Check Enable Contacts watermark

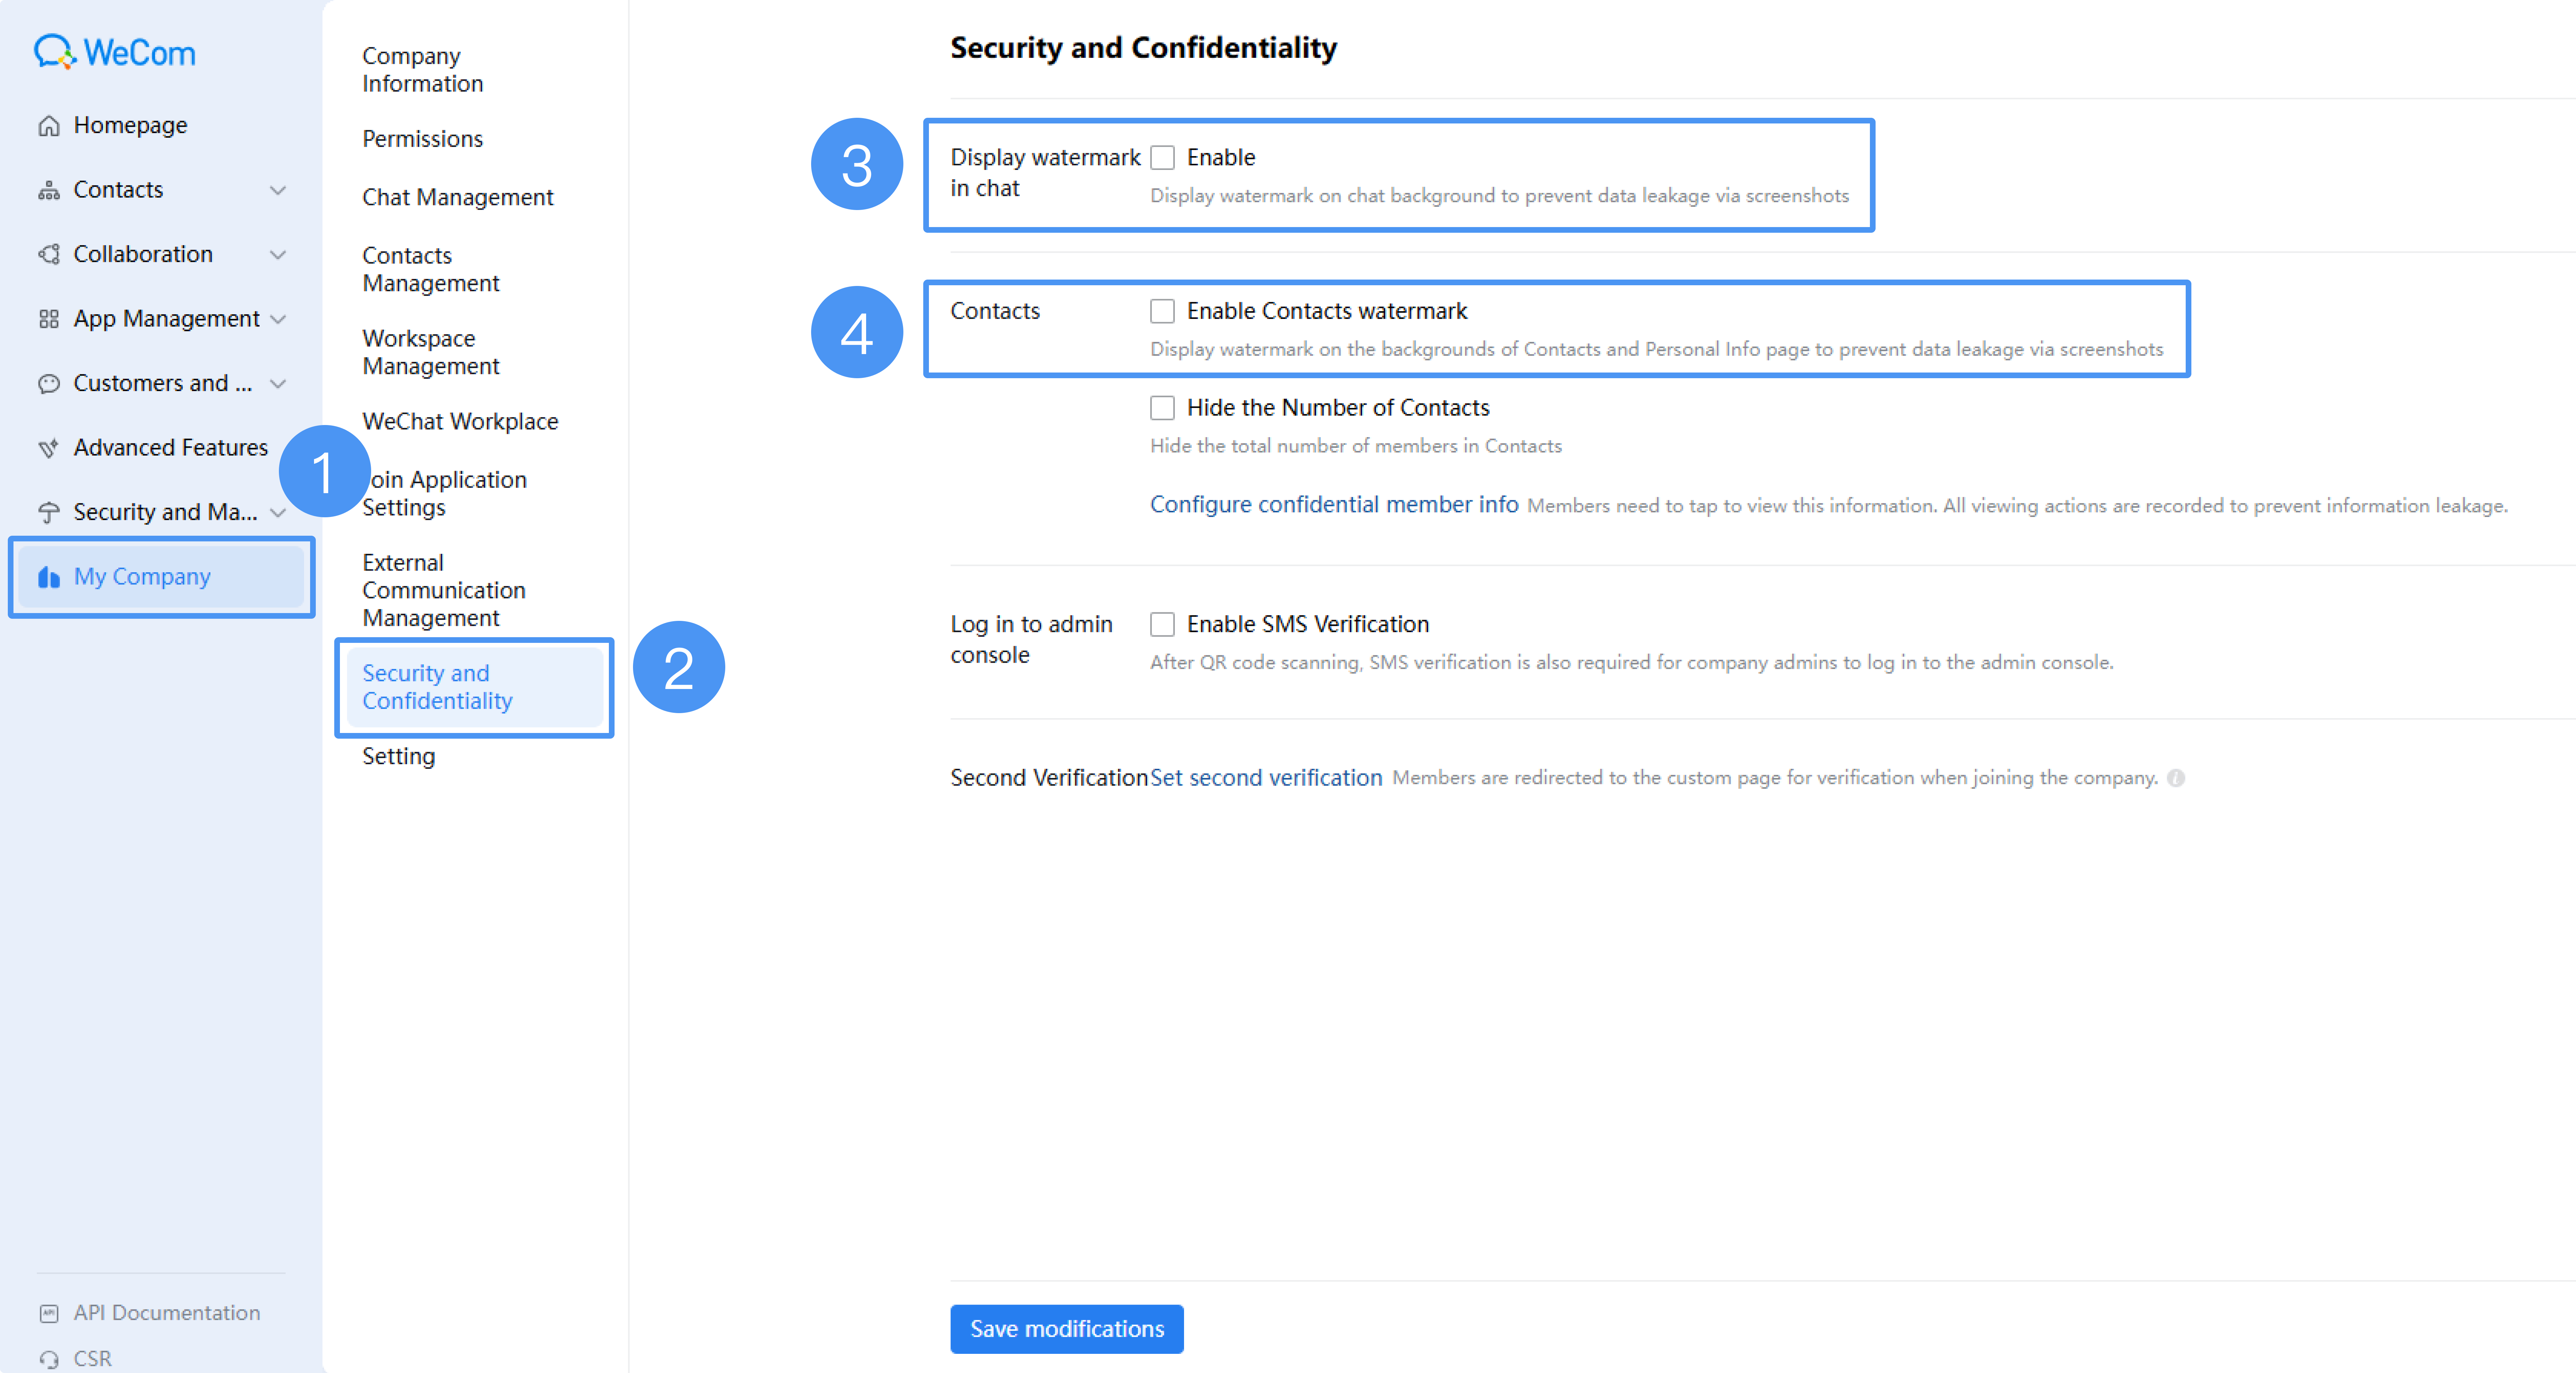1162,312
